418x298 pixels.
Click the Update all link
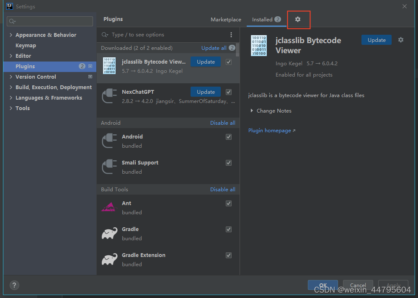click(214, 48)
